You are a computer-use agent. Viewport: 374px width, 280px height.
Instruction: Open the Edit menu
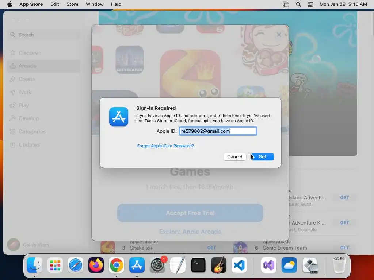pyautogui.click(x=55, y=4)
